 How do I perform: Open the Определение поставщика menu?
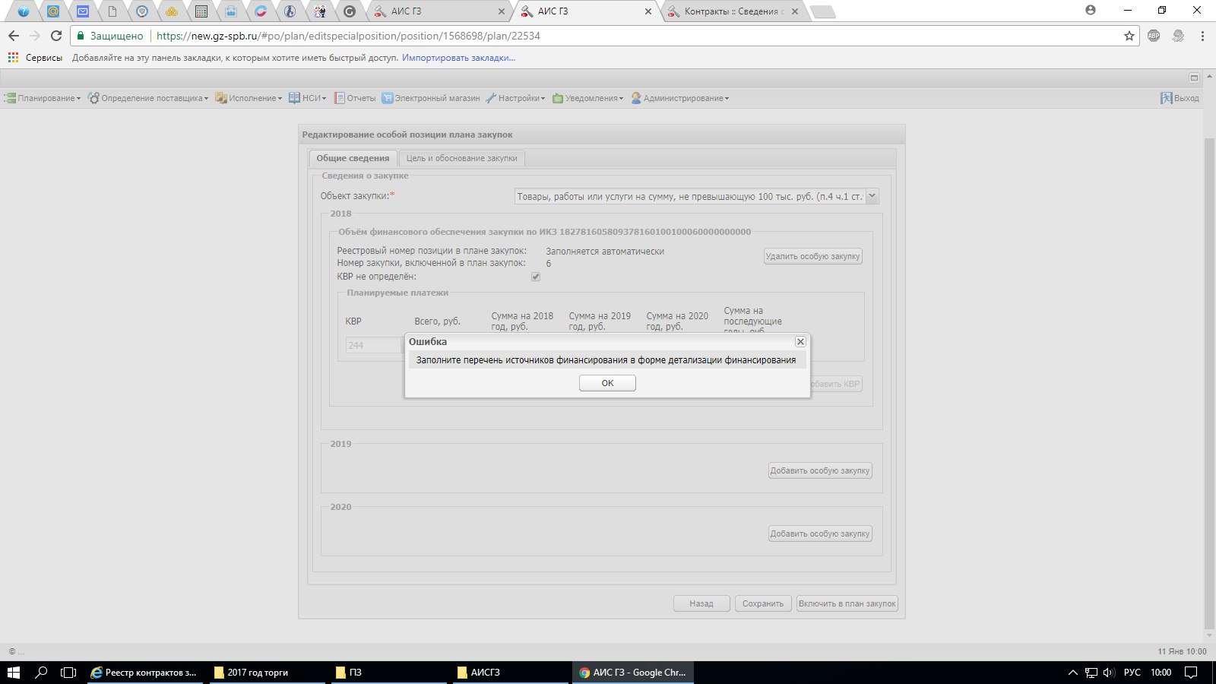[x=148, y=98]
